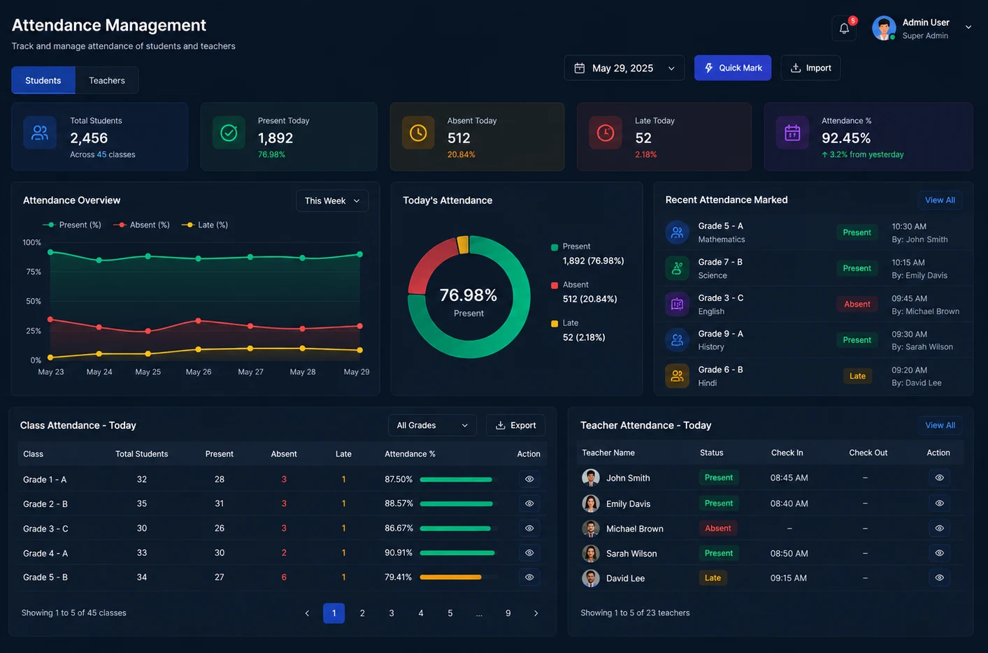The image size is (988, 653).
Task: Click the Grade 7 - B science icon
Action: (677, 268)
